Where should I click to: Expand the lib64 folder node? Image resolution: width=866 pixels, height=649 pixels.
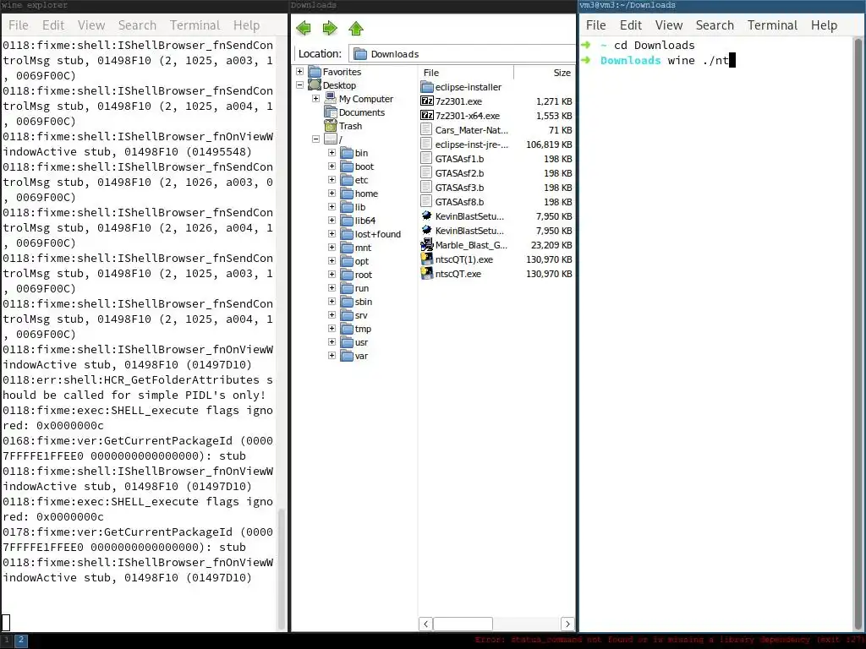(332, 221)
